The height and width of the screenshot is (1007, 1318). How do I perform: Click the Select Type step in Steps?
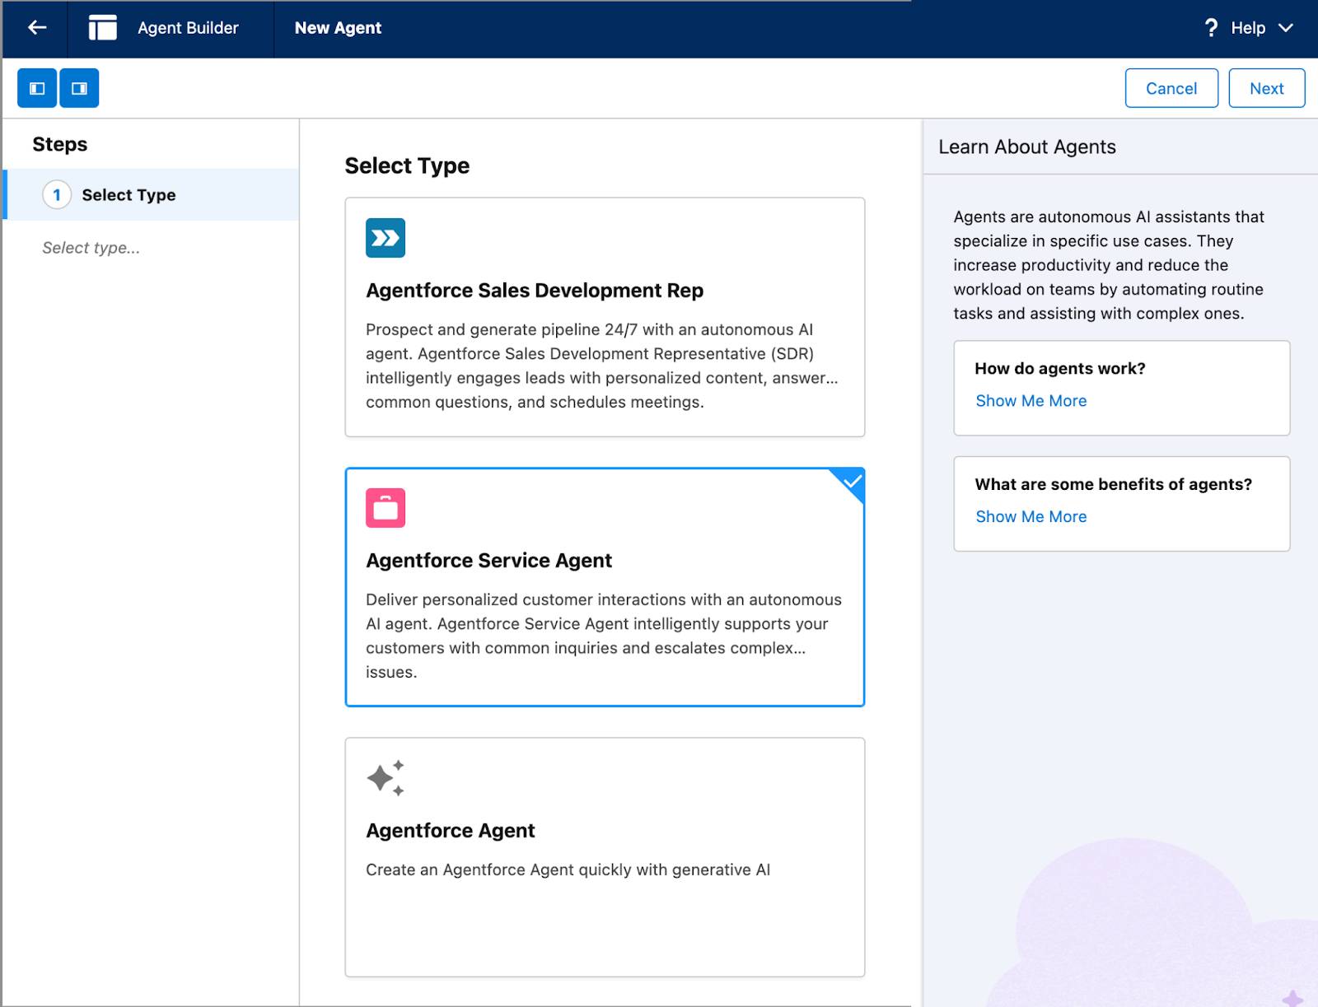(129, 195)
